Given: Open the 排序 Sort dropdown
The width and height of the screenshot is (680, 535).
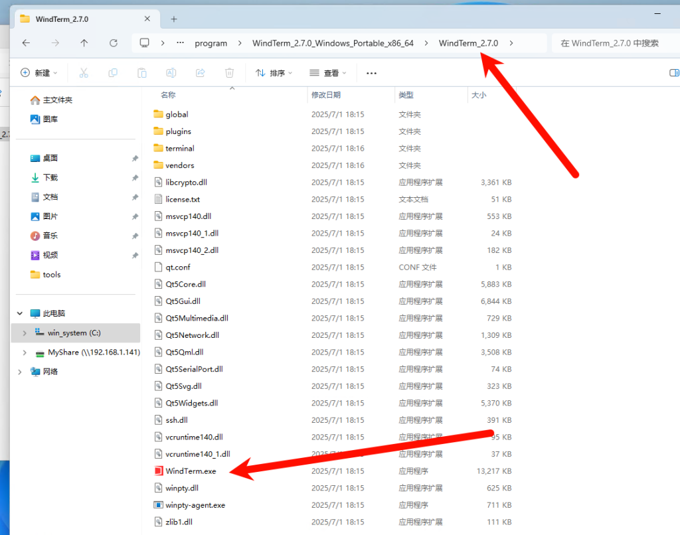Looking at the screenshot, I should click(274, 73).
